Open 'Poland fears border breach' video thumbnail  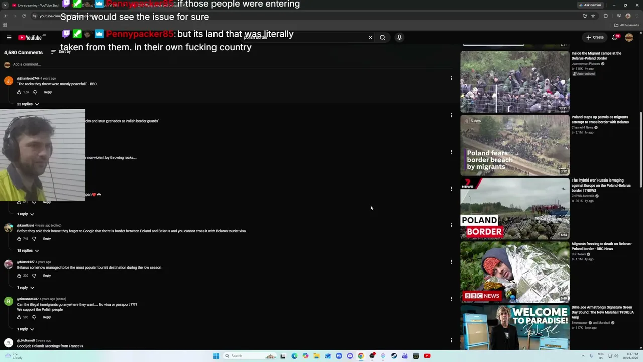click(x=515, y=145)
